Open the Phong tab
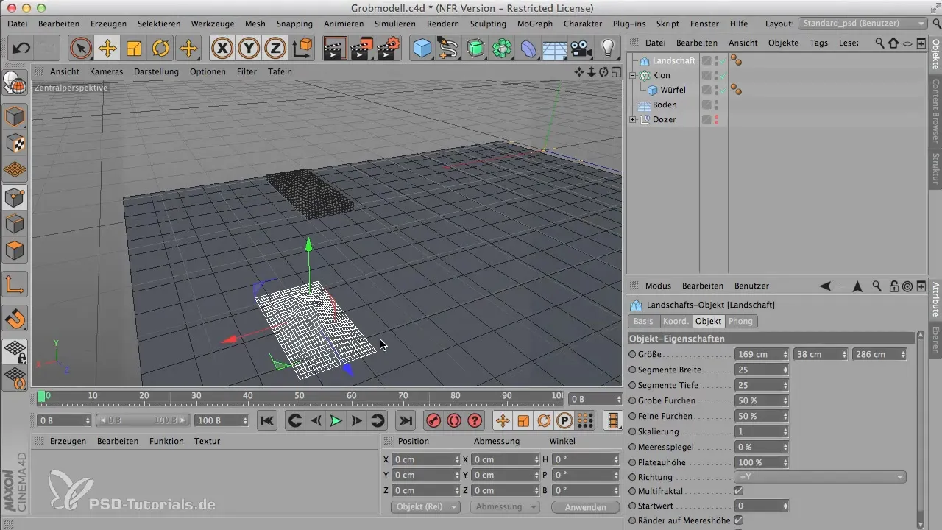The width and height of the screenshot is (942, 530). (x=740, y=321)
